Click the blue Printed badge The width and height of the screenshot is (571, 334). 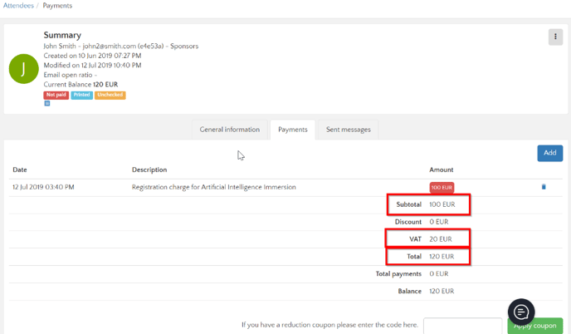82,96
